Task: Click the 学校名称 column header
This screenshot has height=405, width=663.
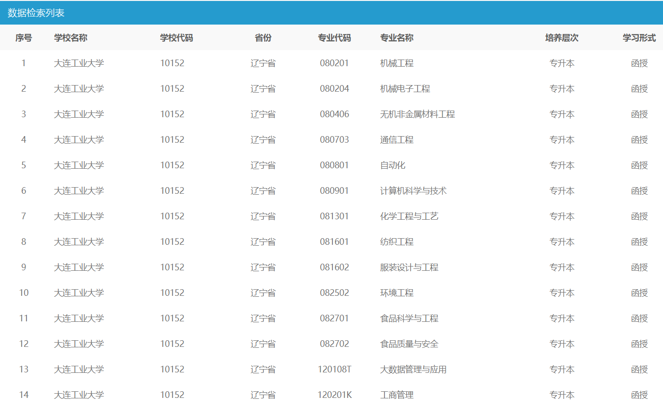Action: pyautogui.click(x=70, y=38)
